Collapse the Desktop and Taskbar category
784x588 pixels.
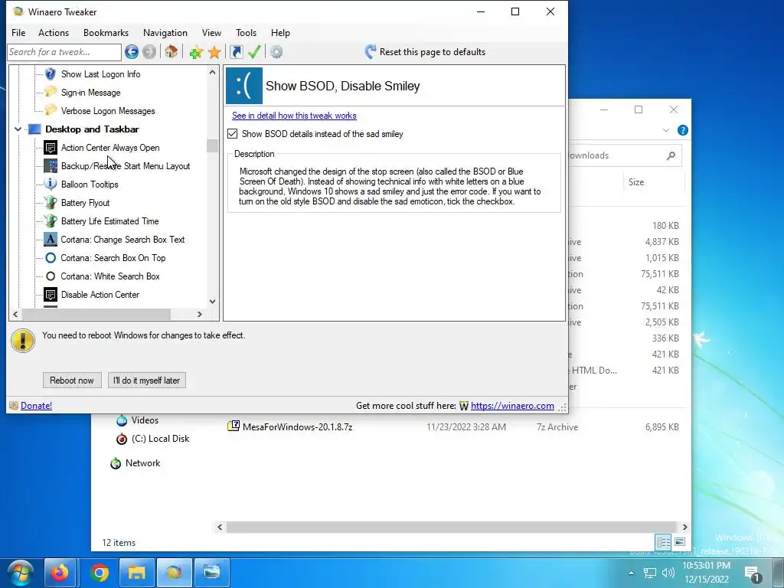pos(18,129)
